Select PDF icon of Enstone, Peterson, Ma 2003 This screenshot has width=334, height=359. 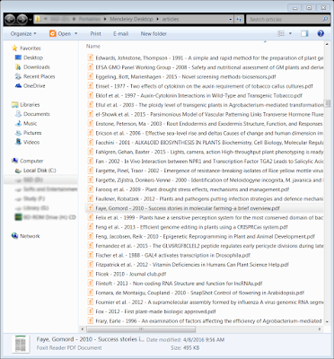point(91,124)
